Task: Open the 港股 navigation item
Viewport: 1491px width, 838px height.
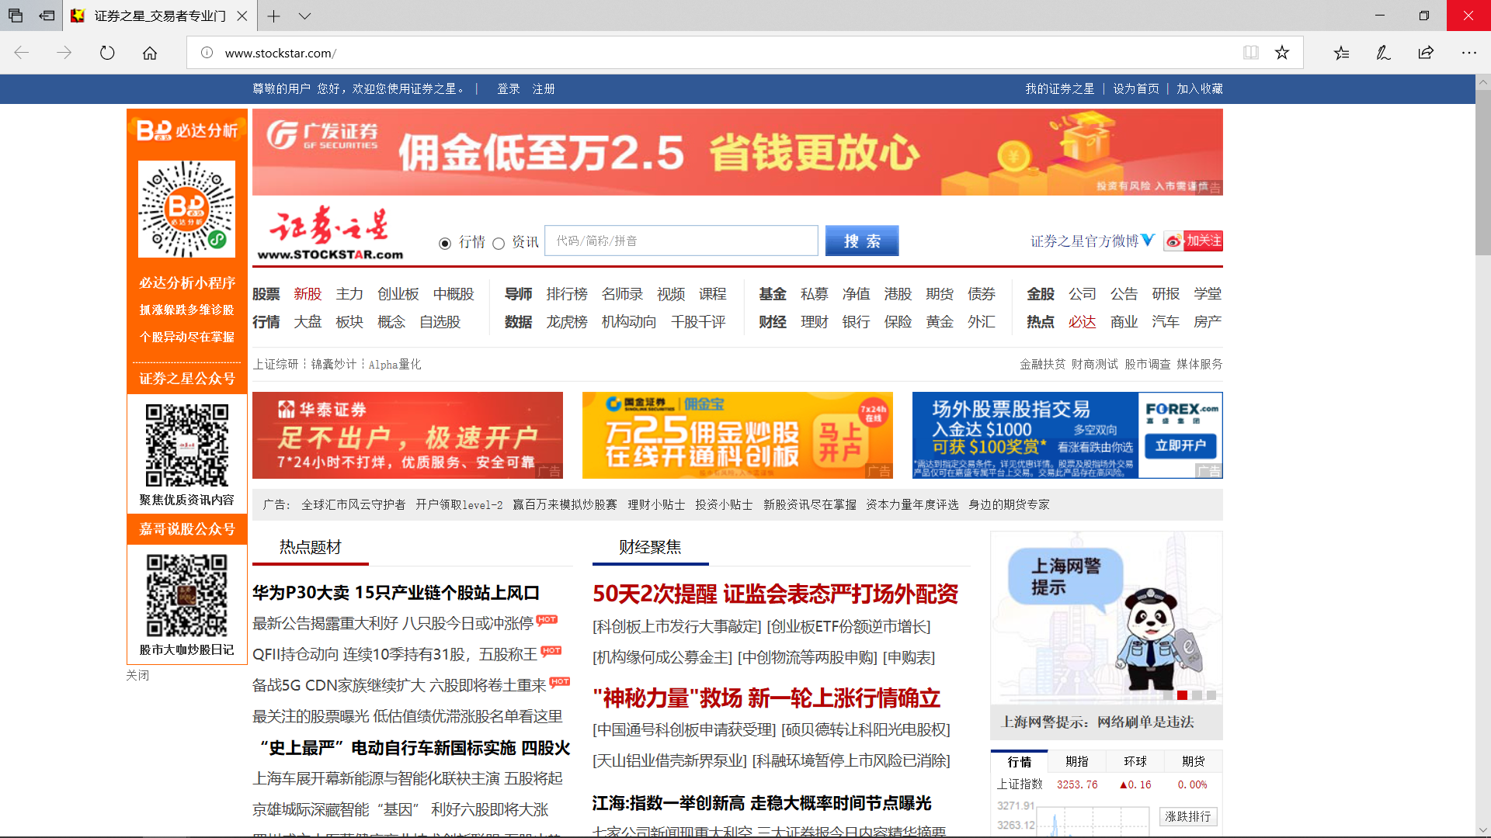Action: [898, 294]
